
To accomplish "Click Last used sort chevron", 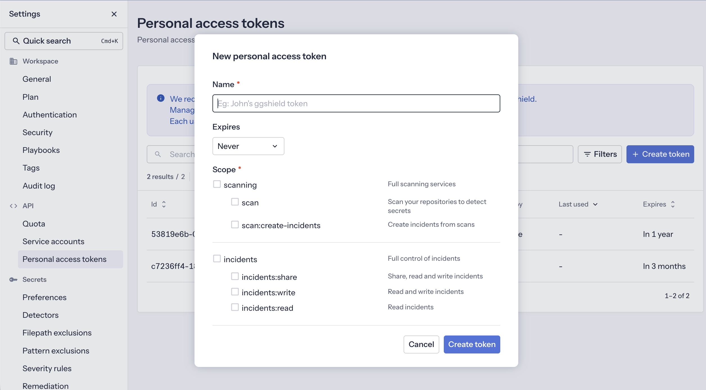I will pos(595,204).
